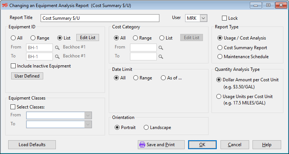
Task: Set Date Limit to Range
Action: 136,78
